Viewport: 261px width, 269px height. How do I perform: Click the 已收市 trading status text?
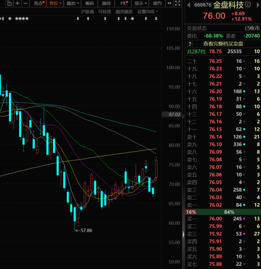point(252,28)
